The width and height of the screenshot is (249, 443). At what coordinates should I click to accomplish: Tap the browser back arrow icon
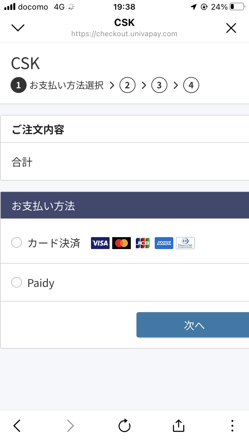point(17,425)
